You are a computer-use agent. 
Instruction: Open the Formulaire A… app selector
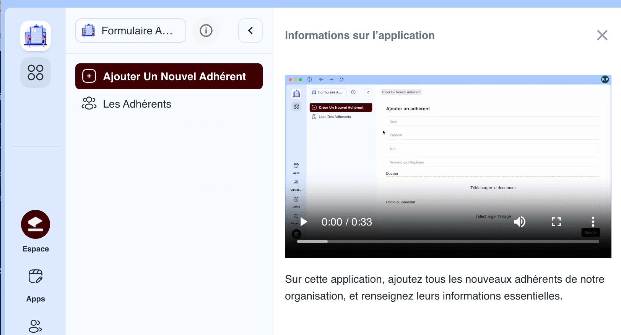coord(131,31)
